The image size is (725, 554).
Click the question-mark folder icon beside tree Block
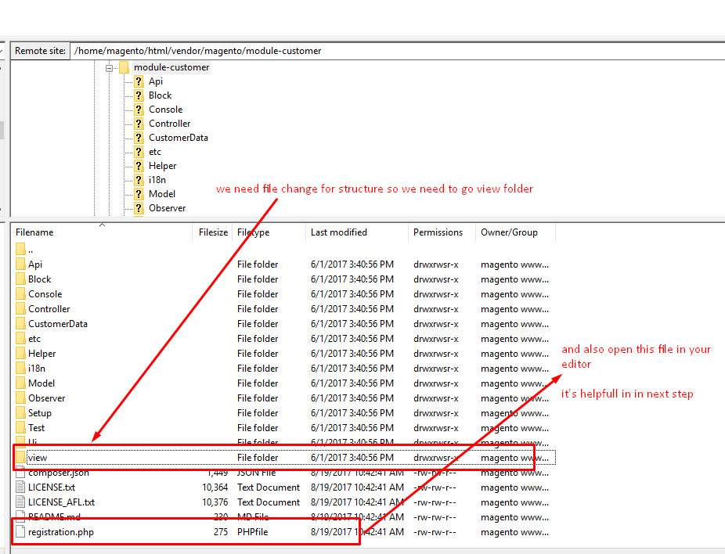click(139, 95)
